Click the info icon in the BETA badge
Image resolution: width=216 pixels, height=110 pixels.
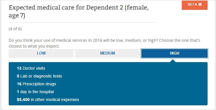tap(200, 4)
